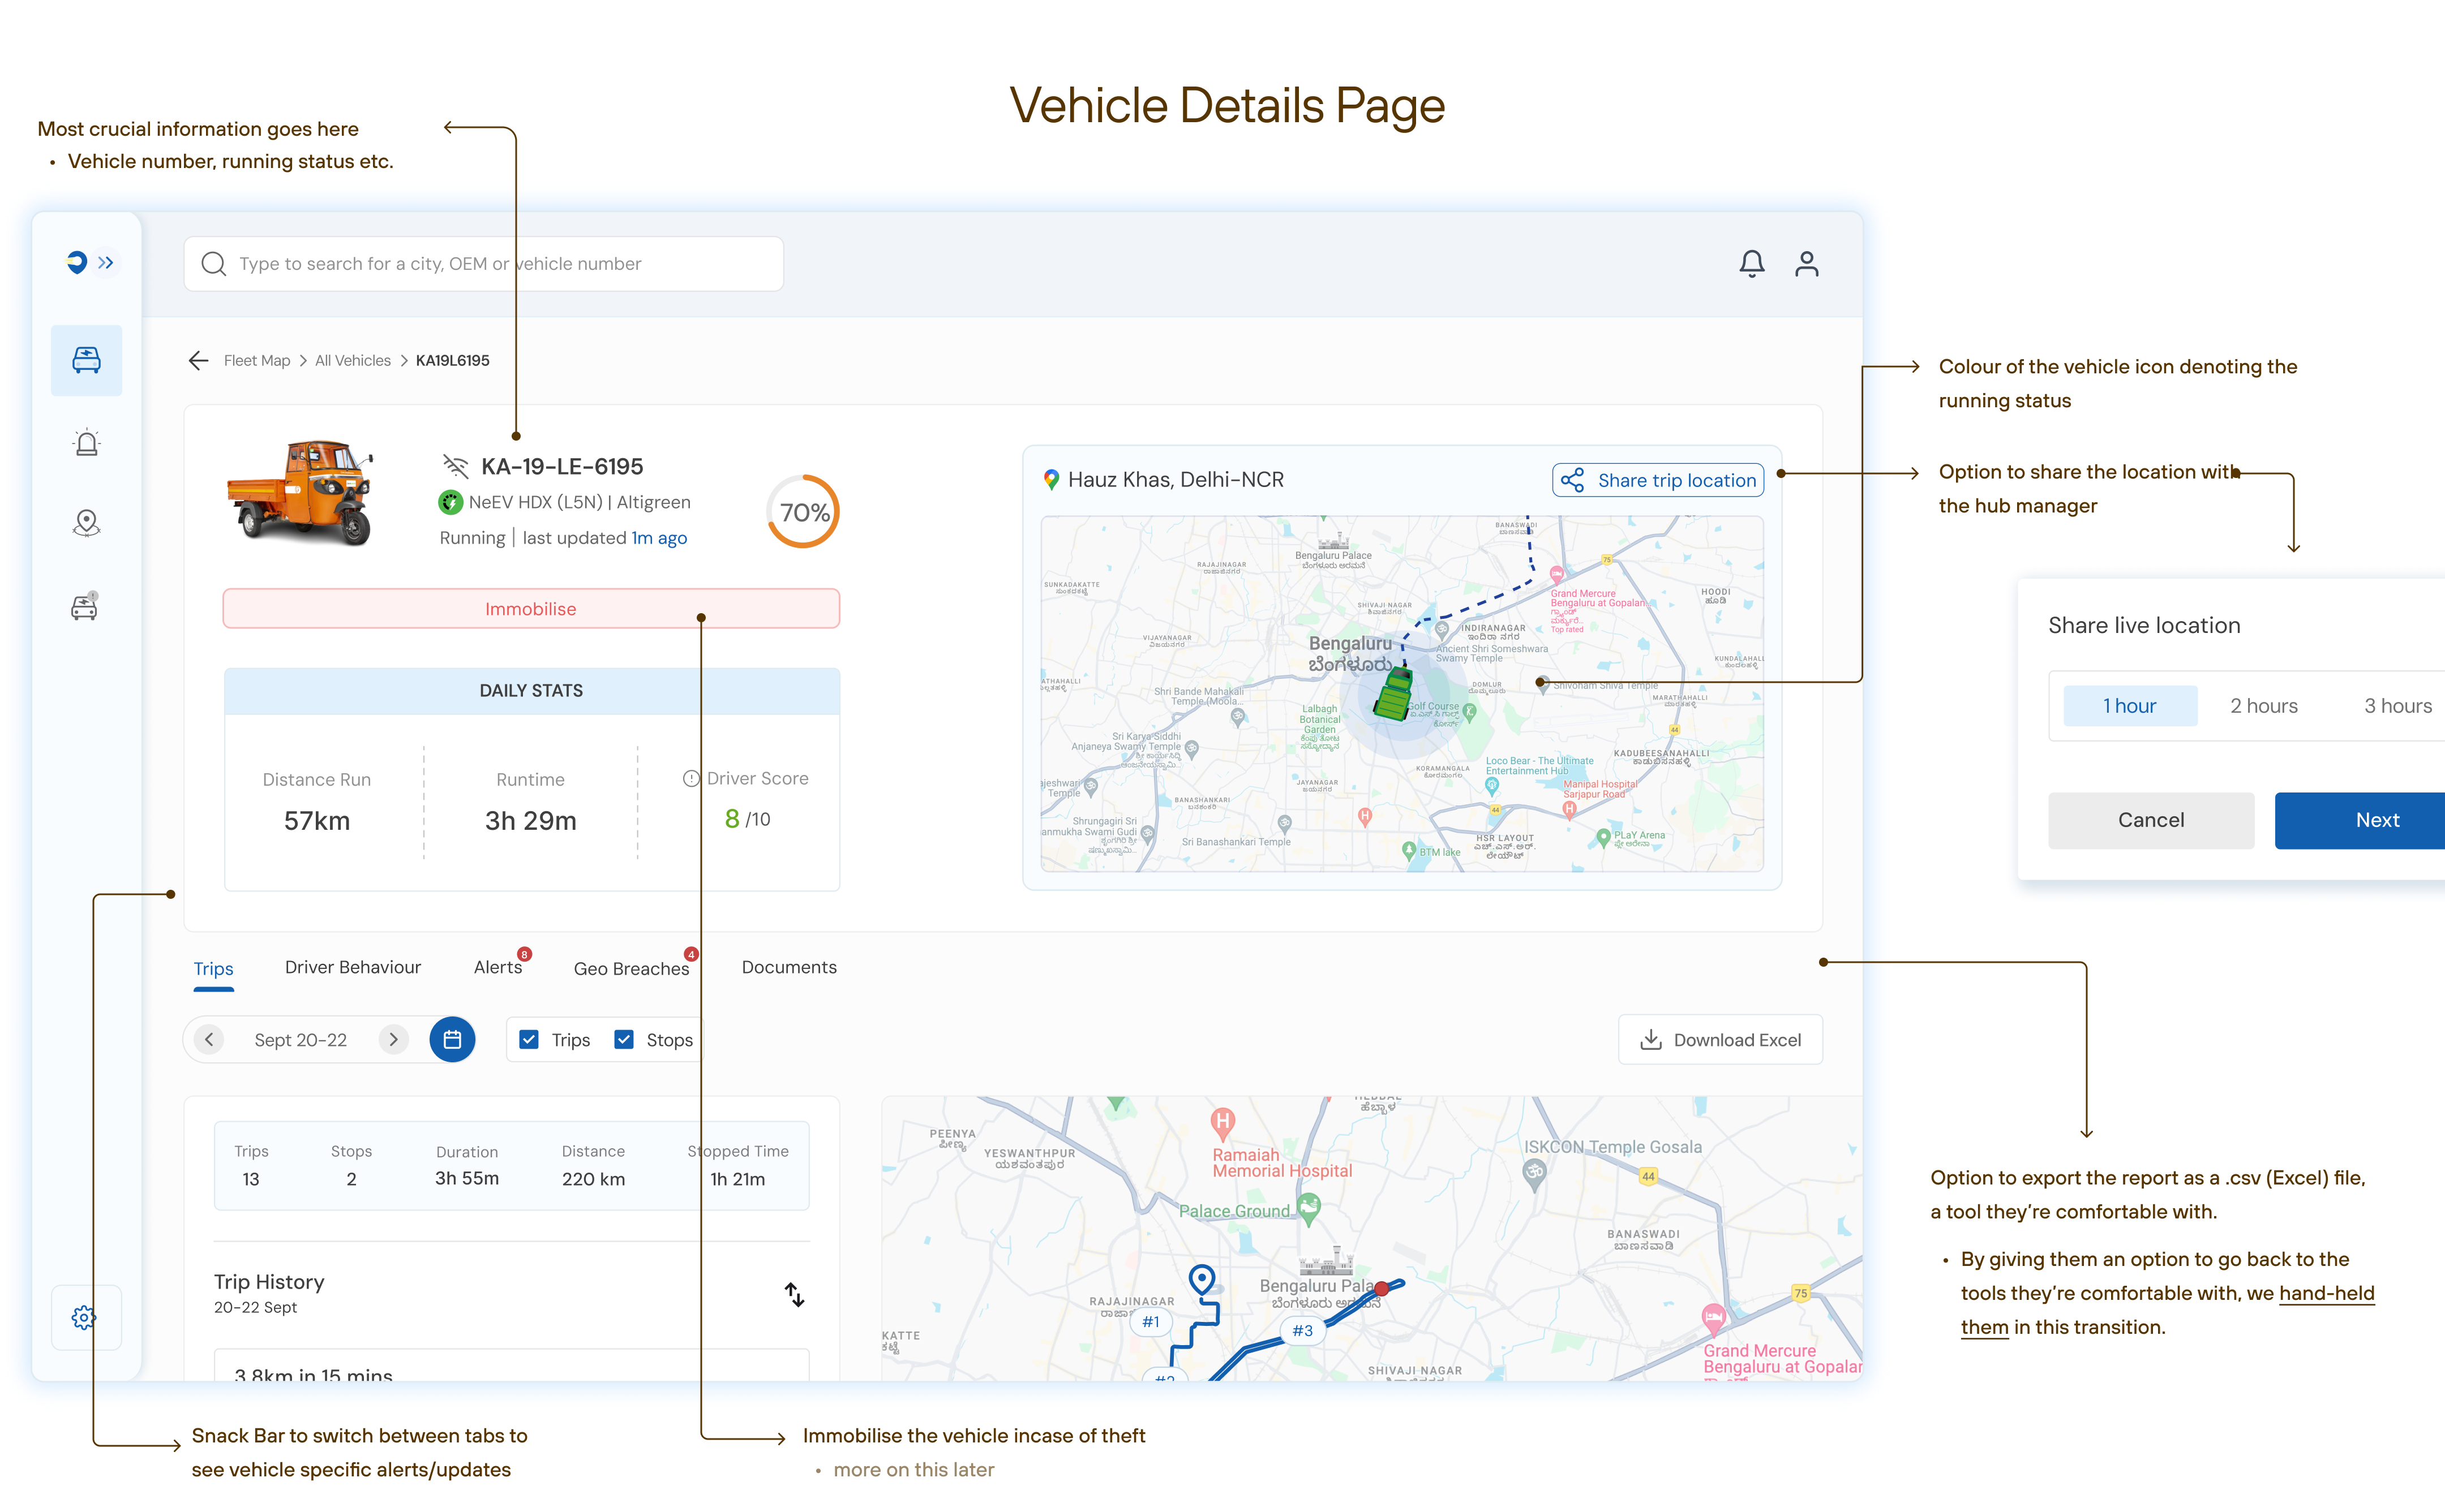Switch to the Trips tab

click(x=214, y=969)
